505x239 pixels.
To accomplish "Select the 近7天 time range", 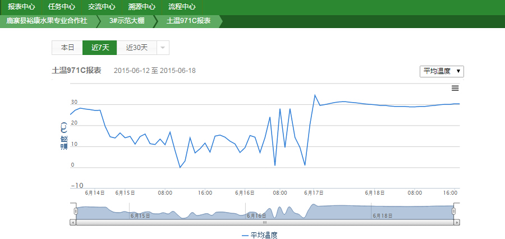I will pyautogui.click(x=100, y=48).
